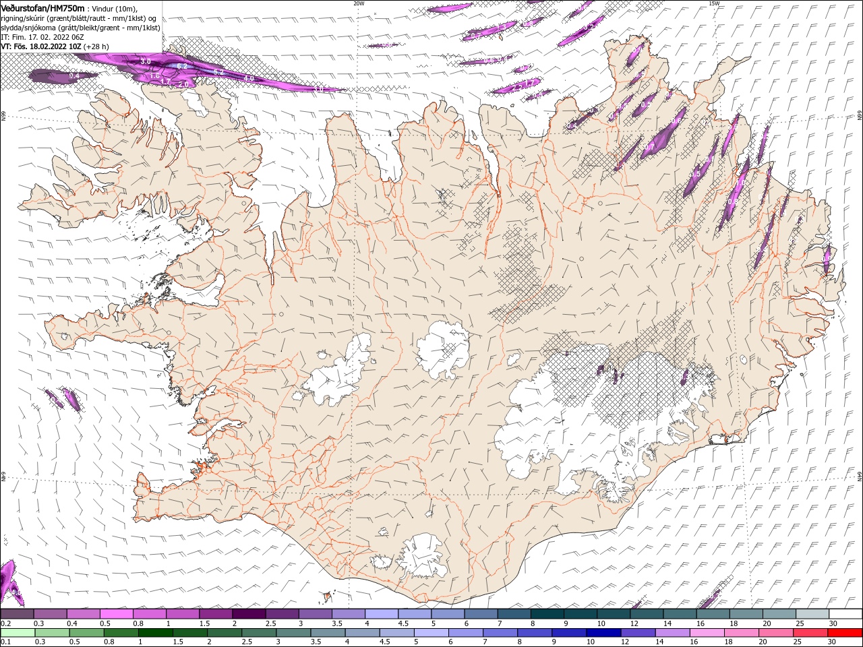This screenshot has width=863, height=647.
Task: Select the palest green lower swatch between 0.1 and 0.3
Action: tap(18, 633)
